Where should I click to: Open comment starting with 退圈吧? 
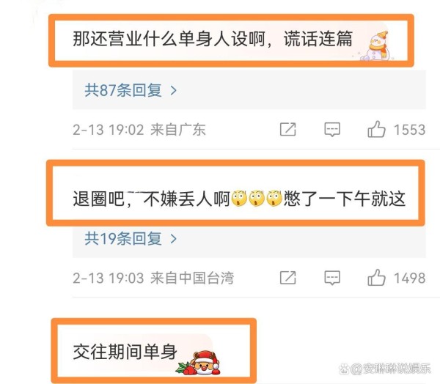239,199
